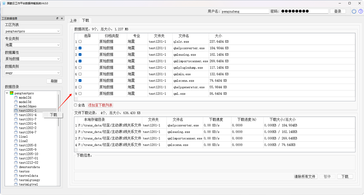The image size is (364, 195).
Task: Float the 工区数据信息 panel
Action: point(57,18)
